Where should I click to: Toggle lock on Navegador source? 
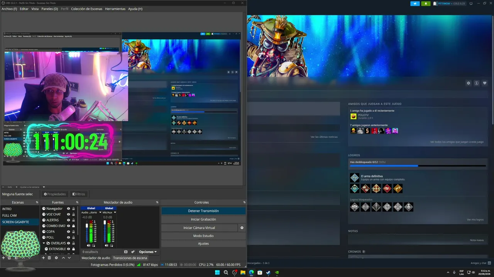coord(74,209)
